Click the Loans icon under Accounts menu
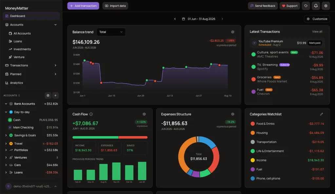This screenshot has height=194, width=335. point(10,41)
